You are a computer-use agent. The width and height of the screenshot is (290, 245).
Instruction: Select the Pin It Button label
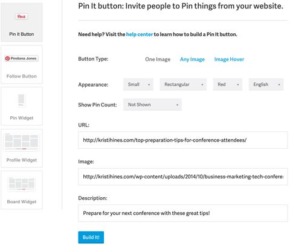[22, 34]
